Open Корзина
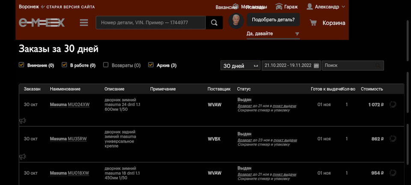Viewport: 411px width, 185px height. click(334, 23)
